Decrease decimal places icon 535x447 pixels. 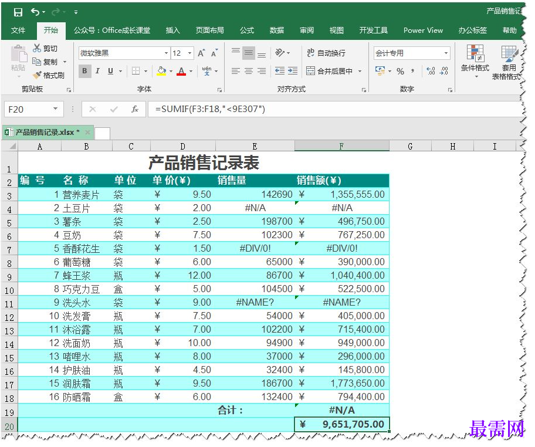tap(444, 71)
